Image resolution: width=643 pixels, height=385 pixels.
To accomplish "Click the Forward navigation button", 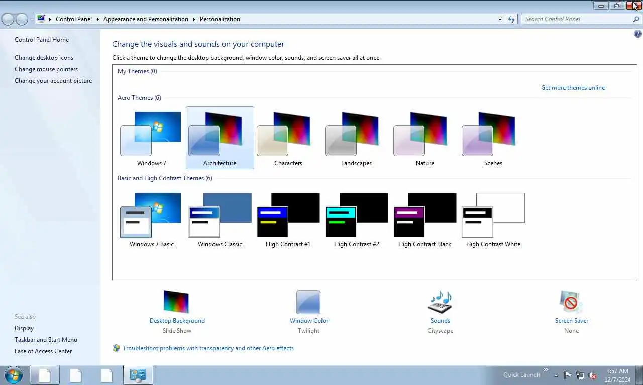I will pyautogui.click(x=22, y=19).
